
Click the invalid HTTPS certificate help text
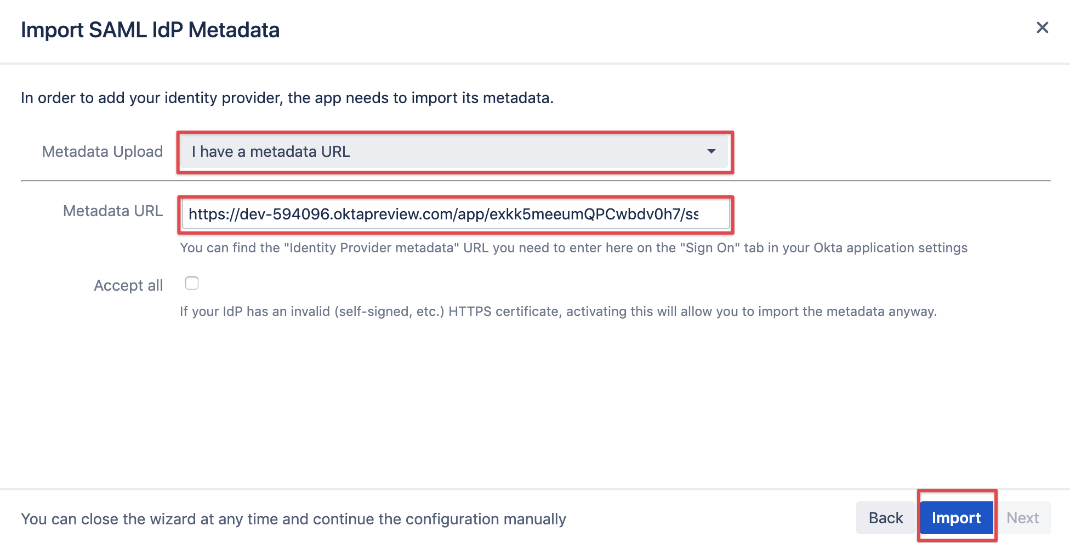point(558,312)
